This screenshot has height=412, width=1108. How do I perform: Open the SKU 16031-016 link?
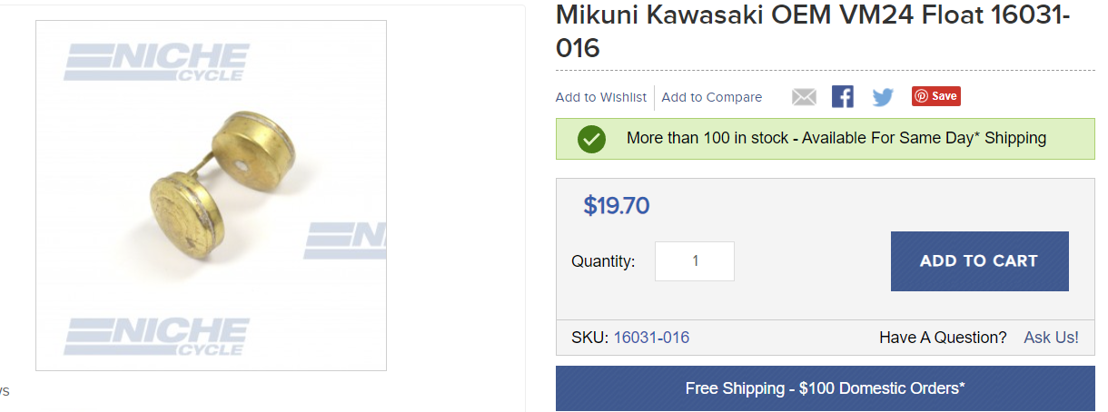tap(651, 338)
